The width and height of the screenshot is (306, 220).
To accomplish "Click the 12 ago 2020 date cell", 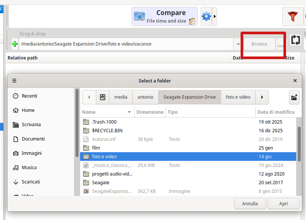I will tap(271, 174).
